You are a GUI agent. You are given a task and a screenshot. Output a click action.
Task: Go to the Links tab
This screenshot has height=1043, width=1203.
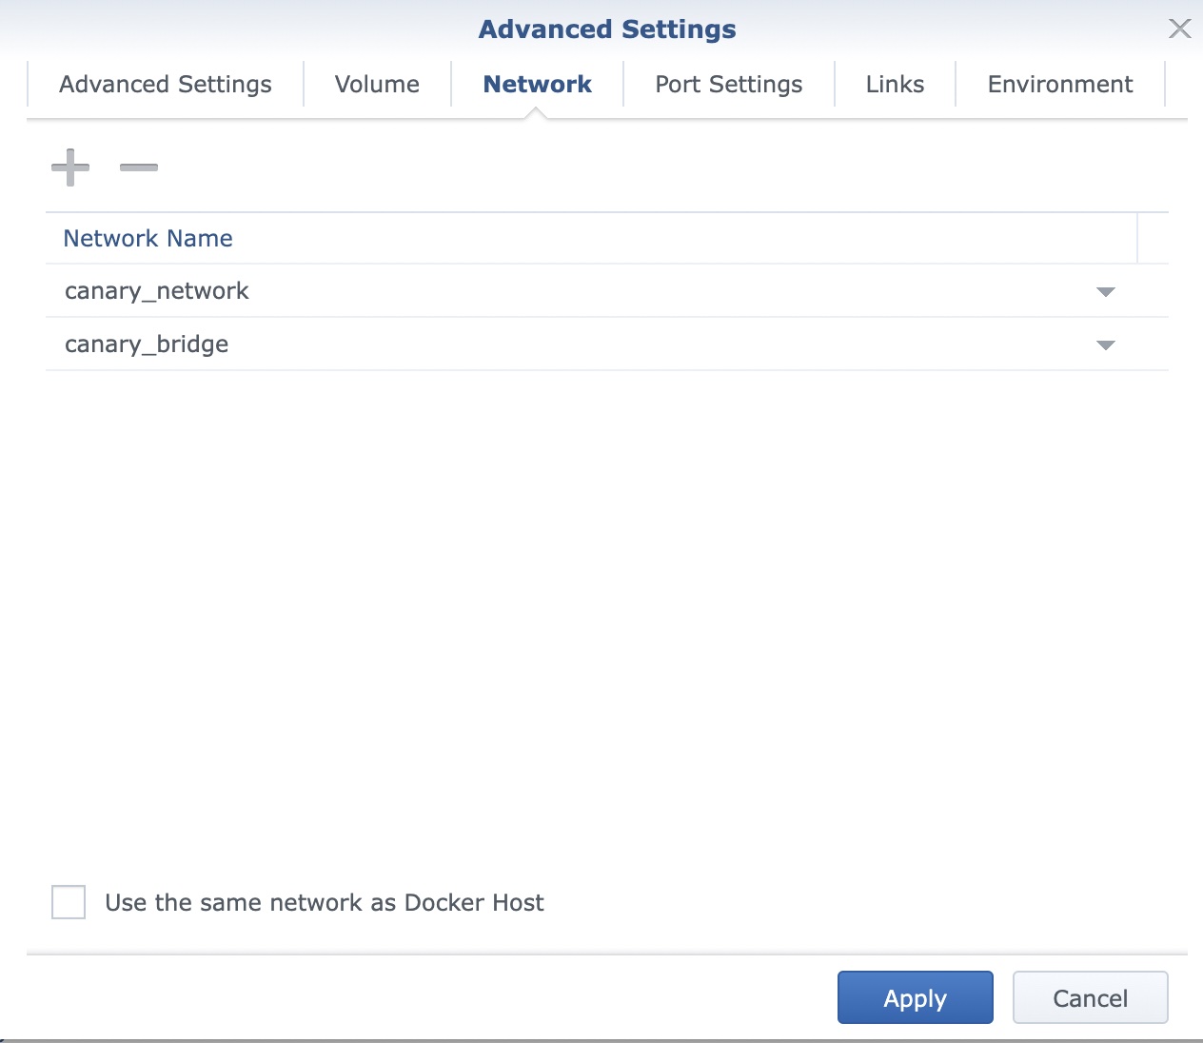pos(894,84)
